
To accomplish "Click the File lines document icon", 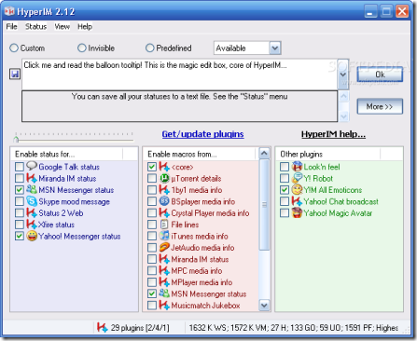I will pos(164,225).
